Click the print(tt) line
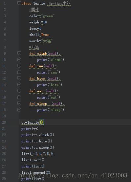Image resolution: width=131 pixels, height=182 pixels. tap(30, 129)
